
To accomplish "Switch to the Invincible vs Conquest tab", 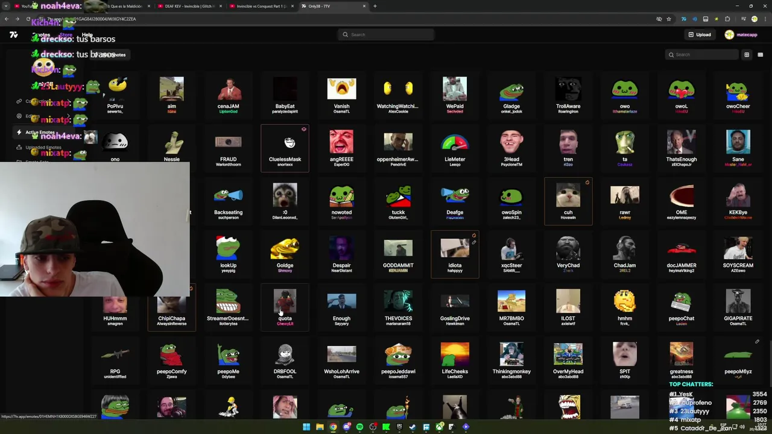I will click(x=261, y=6).
